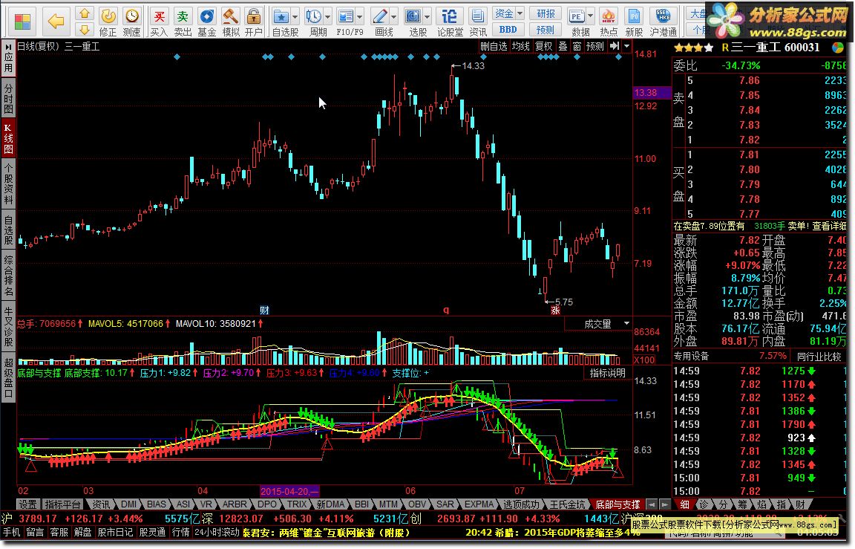Screen dimensions: 855x549
Task: Select the 逃顶成功 indicator tab
Action: tap(521, 504)
